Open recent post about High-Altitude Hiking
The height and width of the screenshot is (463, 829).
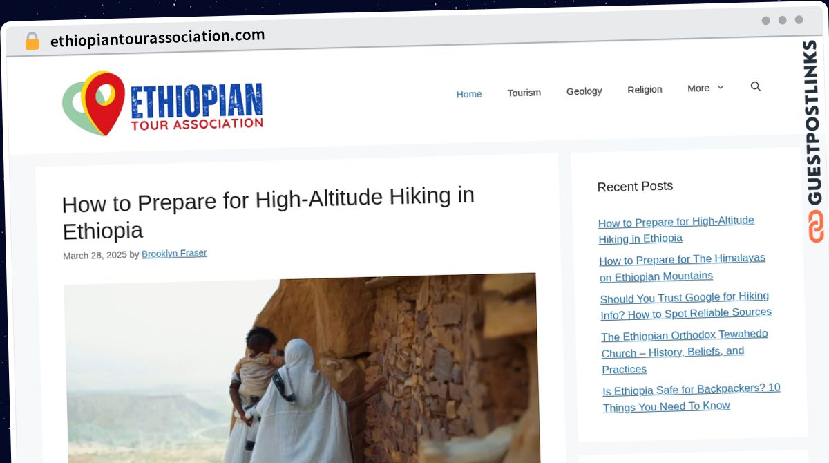(x=676, y=229)
